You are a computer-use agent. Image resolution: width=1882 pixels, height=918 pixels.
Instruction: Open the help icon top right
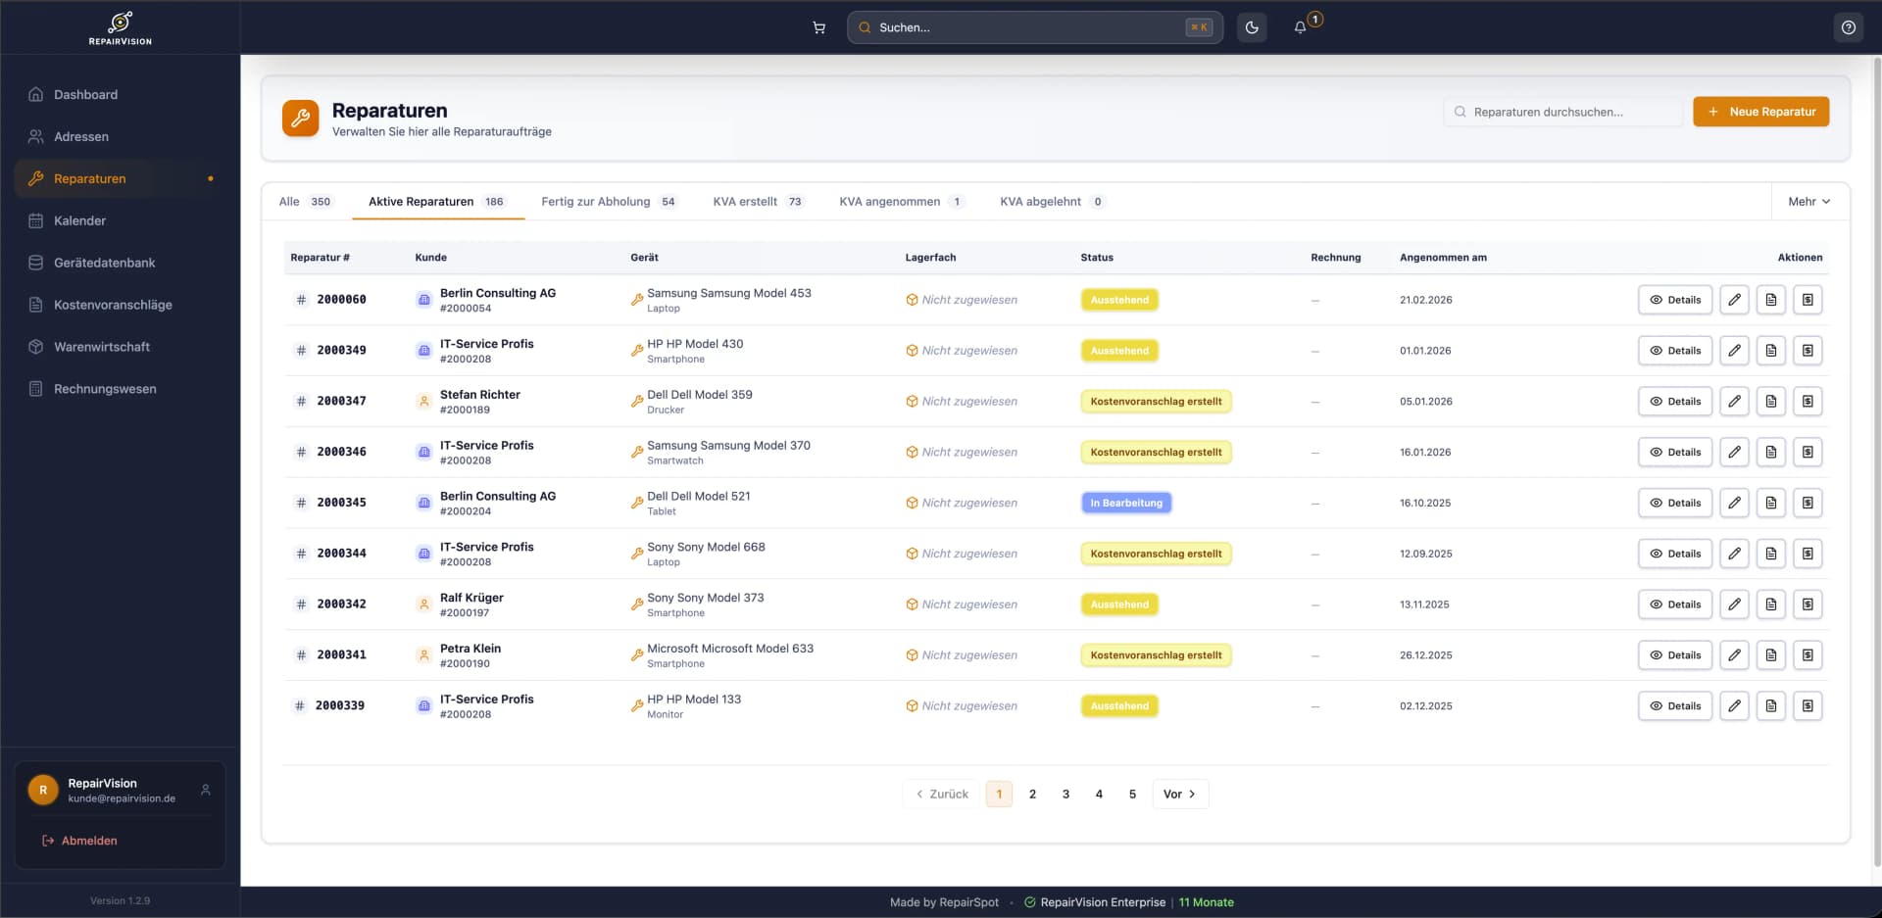[x=1849, y=27]
